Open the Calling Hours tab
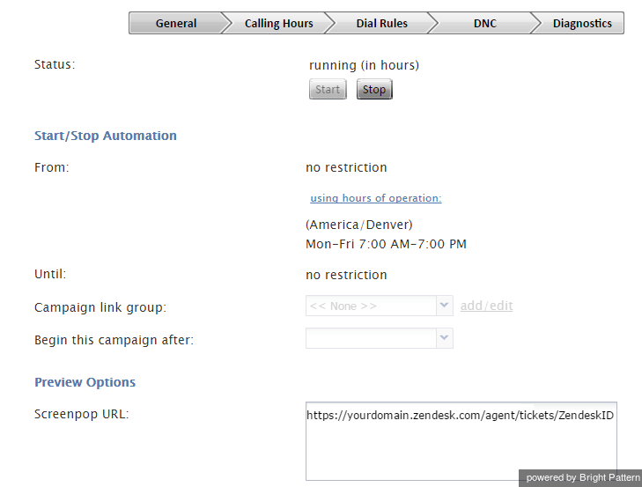The height and width of the screenshot is (487, 642). coord(279,23)
